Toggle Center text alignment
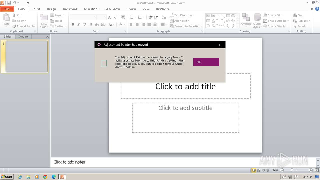 pos(137,24)
